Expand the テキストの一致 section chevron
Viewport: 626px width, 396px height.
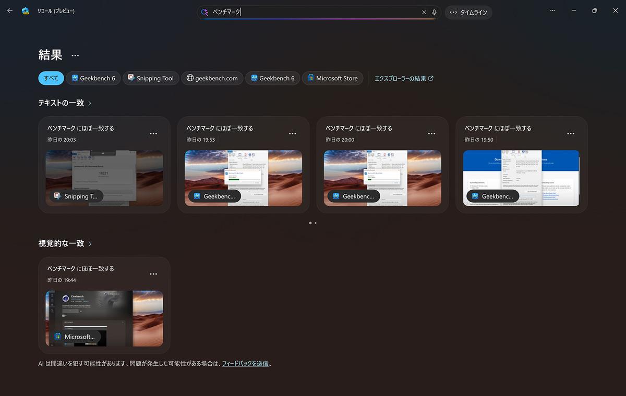click(x=90, y=103)
